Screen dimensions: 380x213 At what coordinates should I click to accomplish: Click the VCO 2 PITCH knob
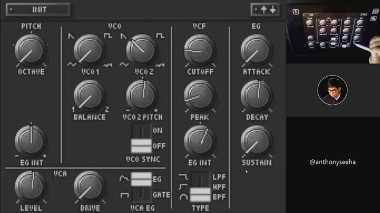pos(142,96)
